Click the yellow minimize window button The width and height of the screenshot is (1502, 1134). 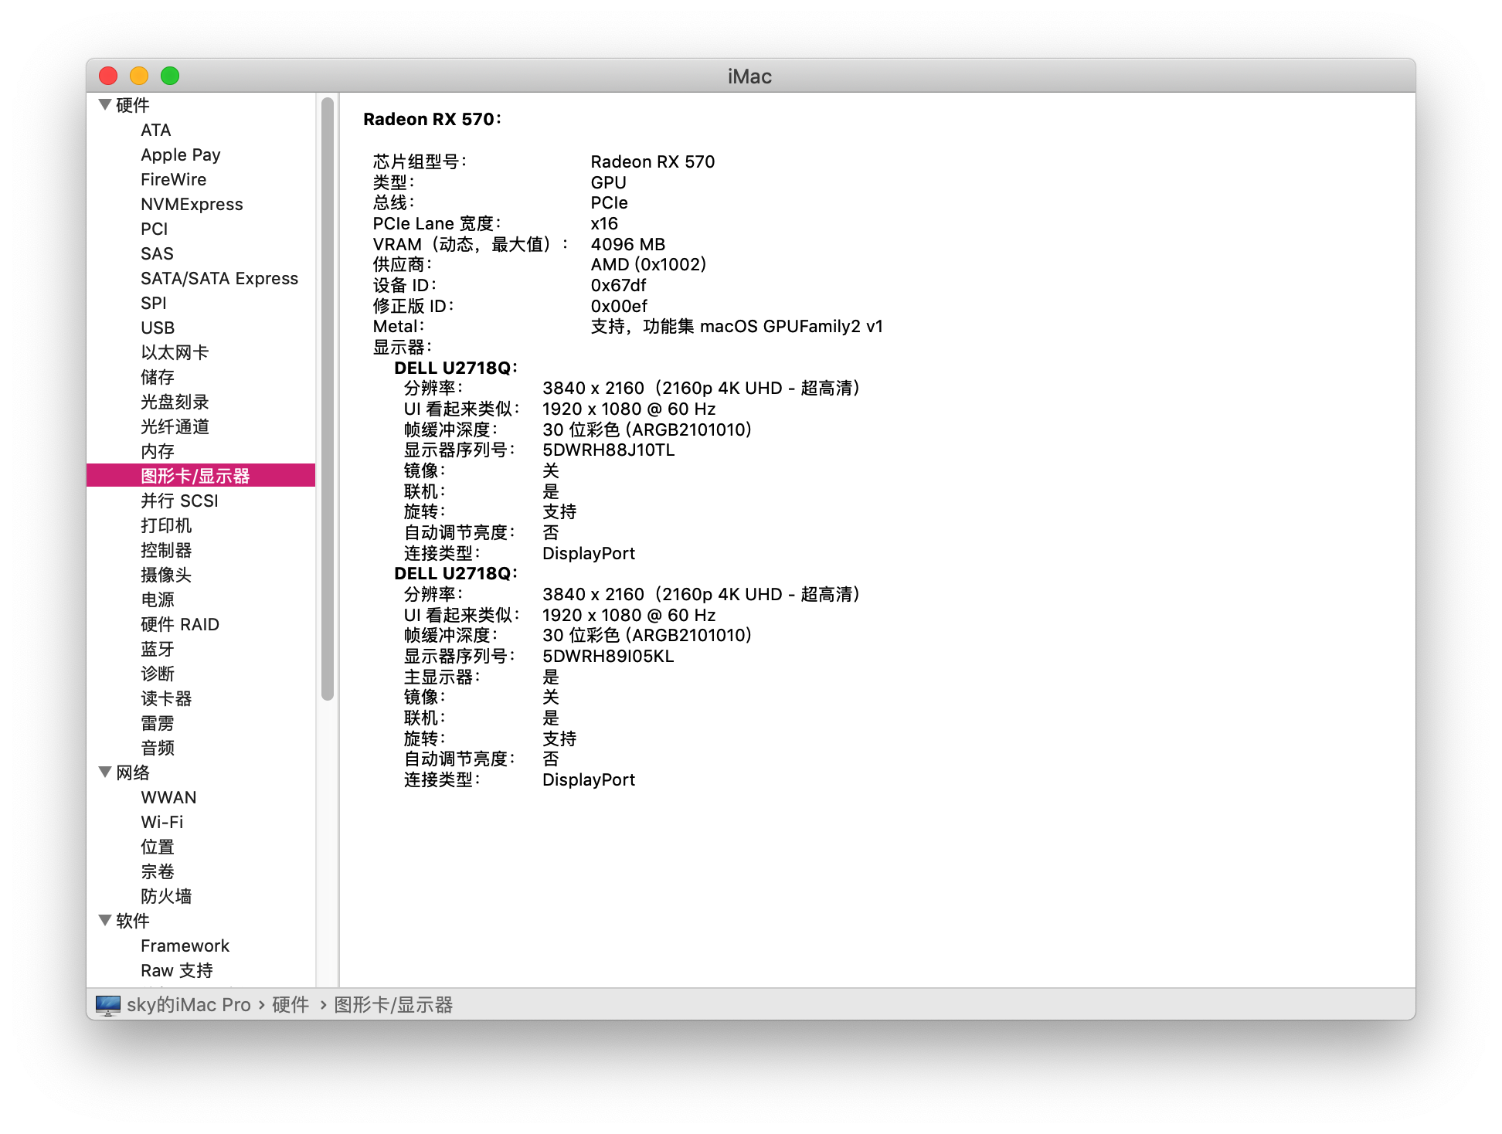pyautogui.click(x=139, y=76)
